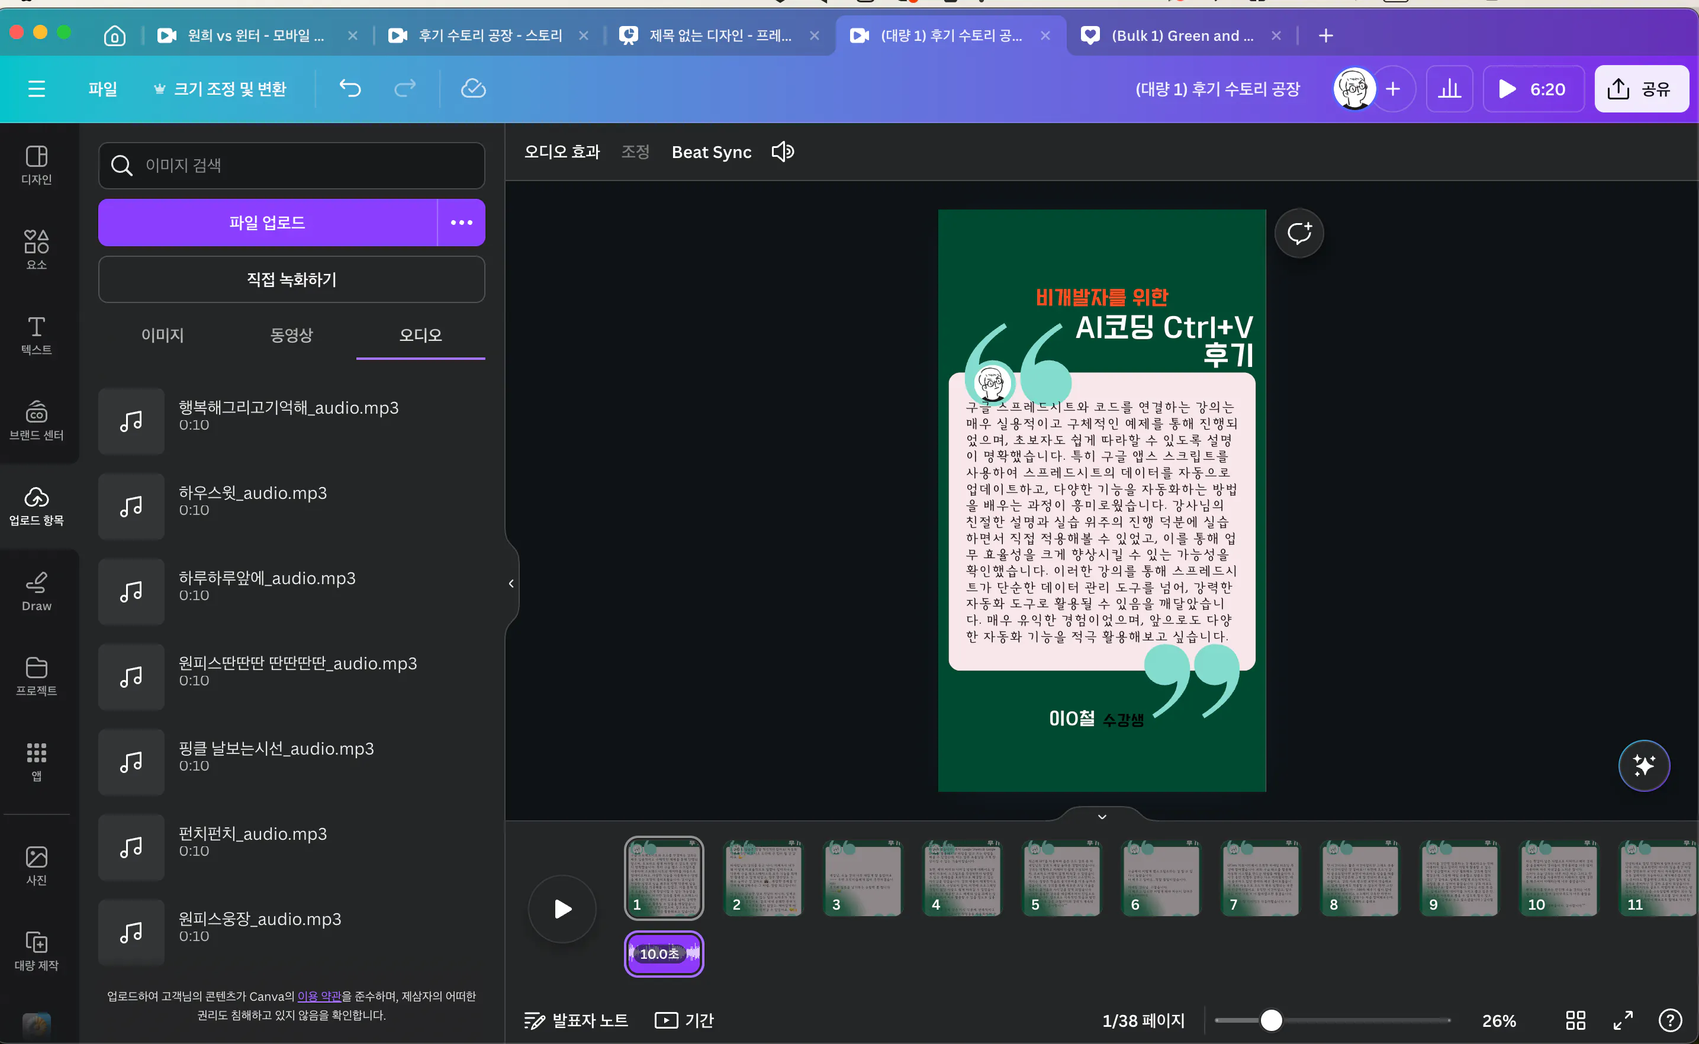This screenshot has width=1699, height=1044.
Task: Open the 파일 (File) menu
Action: coord(102,88)
